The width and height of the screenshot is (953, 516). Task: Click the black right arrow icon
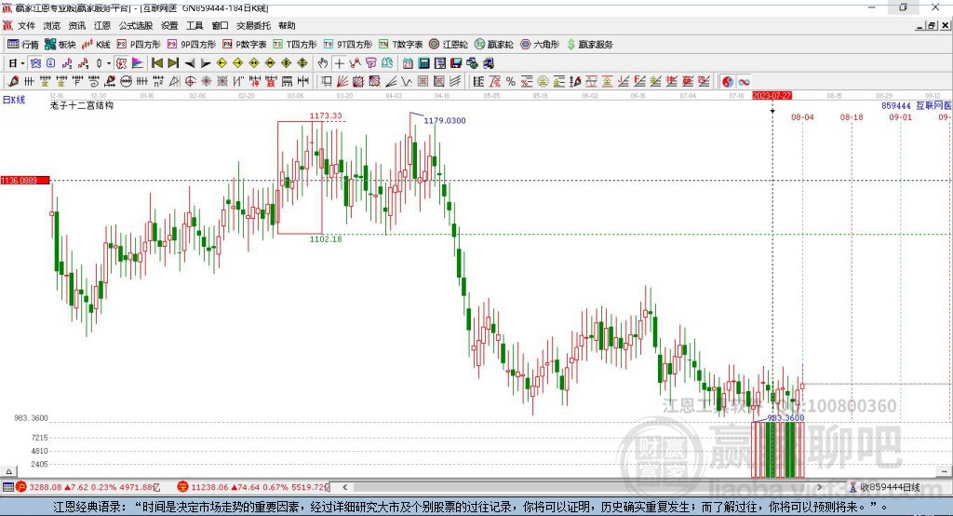(x=206, y=63)
